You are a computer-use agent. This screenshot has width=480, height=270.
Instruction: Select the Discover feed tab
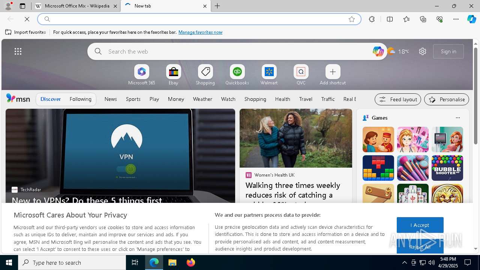tap(51, 99)
